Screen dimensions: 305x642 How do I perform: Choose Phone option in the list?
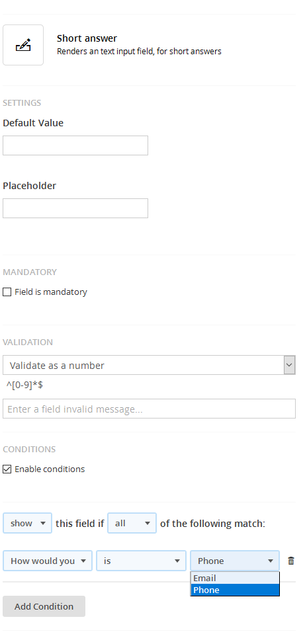tap(235, 590)
